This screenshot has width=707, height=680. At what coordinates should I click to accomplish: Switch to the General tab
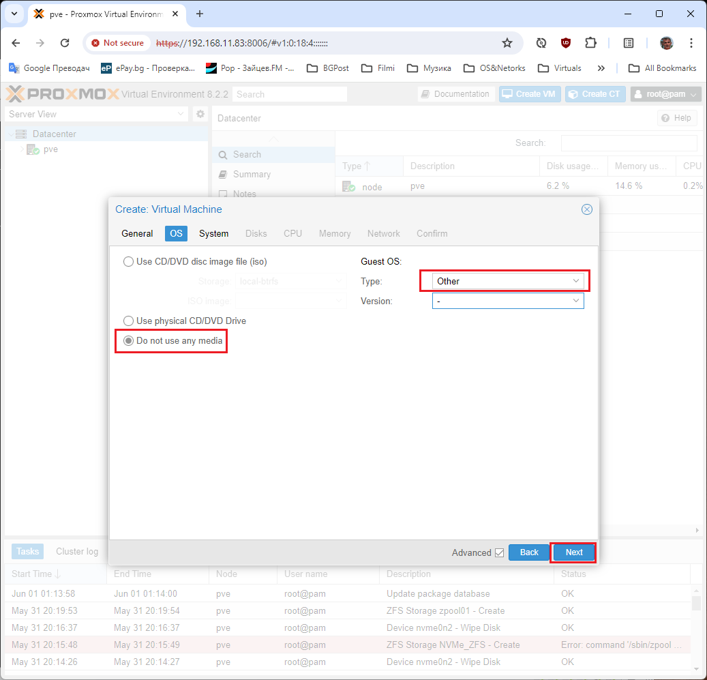[x=137, y=233]
